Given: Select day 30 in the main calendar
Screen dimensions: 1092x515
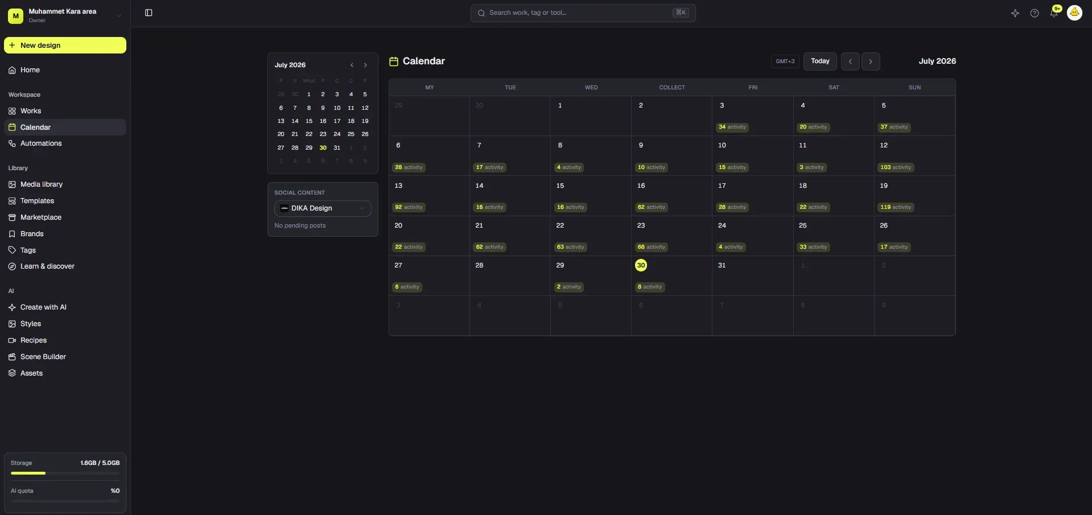Looking at the screenshot, I should [x=641, y=265].
